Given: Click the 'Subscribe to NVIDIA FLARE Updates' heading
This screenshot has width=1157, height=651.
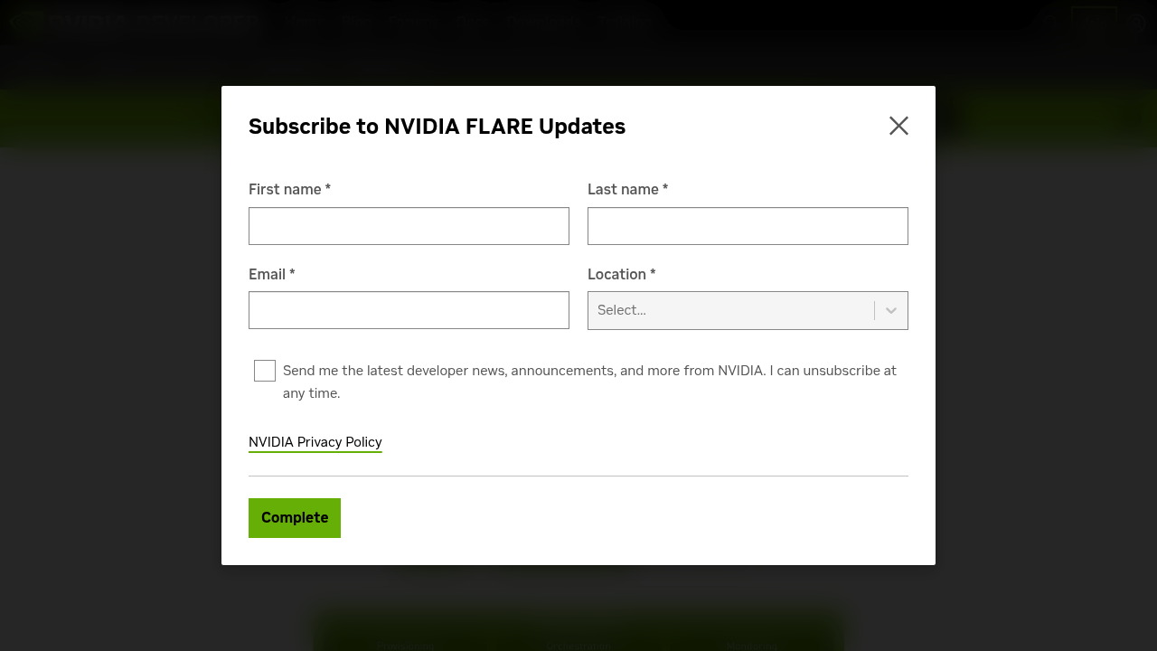Looking at the screenshot, I should tap(437, 127).
